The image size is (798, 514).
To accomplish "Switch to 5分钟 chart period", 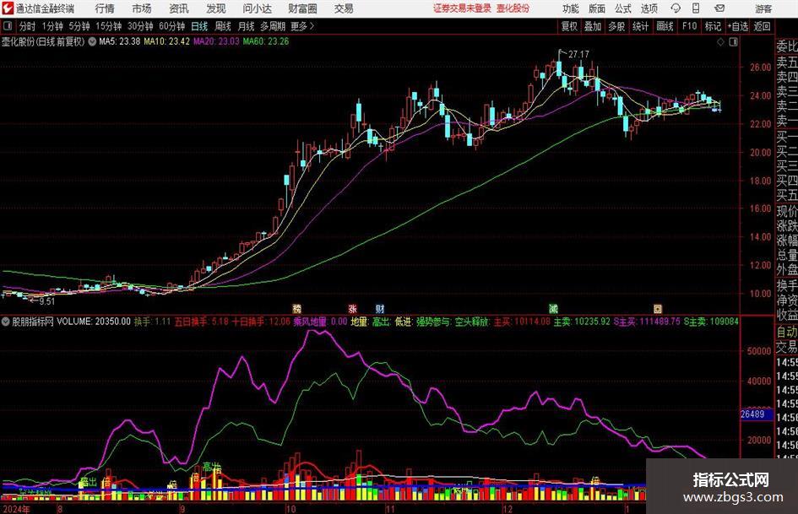I will [79, 26].
